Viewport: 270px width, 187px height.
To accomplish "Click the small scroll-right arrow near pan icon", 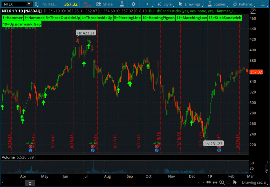I will (x=203, y=182).
